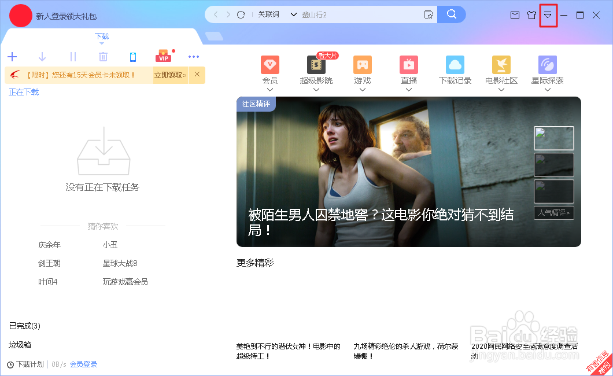The width and height of the screenshot is (613, 376).
Task: Click the search input field
Action: coord(359,14)
